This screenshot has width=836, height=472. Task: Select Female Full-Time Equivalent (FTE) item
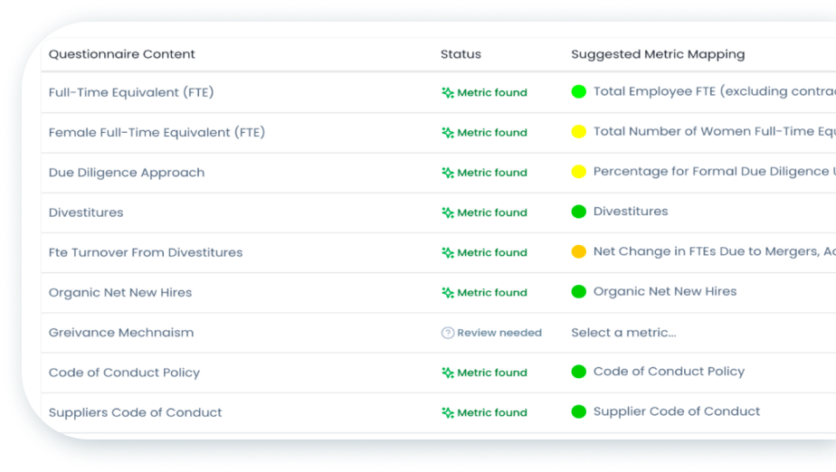[x=157, y=133]
